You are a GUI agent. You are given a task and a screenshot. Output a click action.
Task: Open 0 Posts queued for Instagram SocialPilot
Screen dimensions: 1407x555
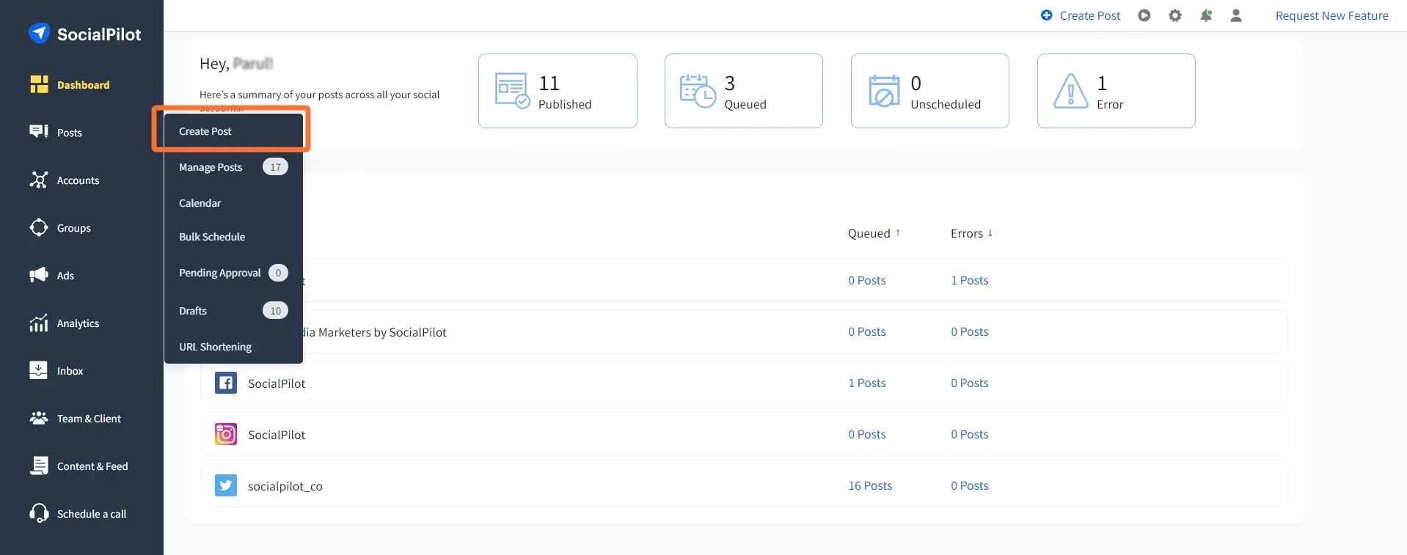[x=867, y=434]
